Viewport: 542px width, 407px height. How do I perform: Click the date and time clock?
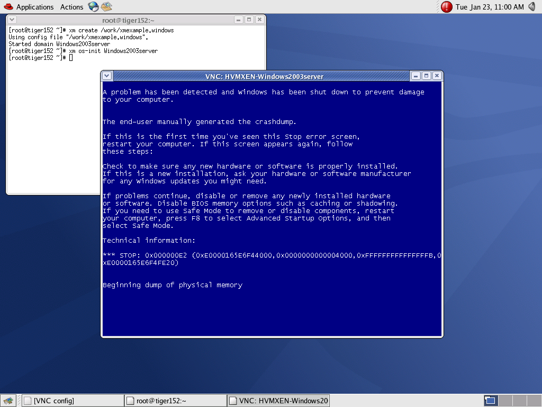[490, 7]
